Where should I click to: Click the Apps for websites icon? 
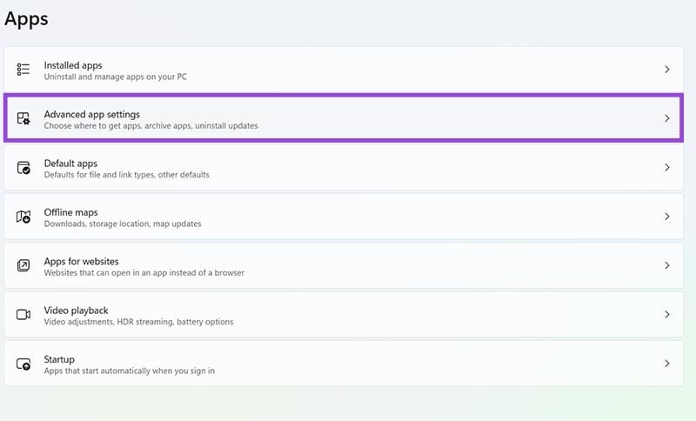[23, 265]
